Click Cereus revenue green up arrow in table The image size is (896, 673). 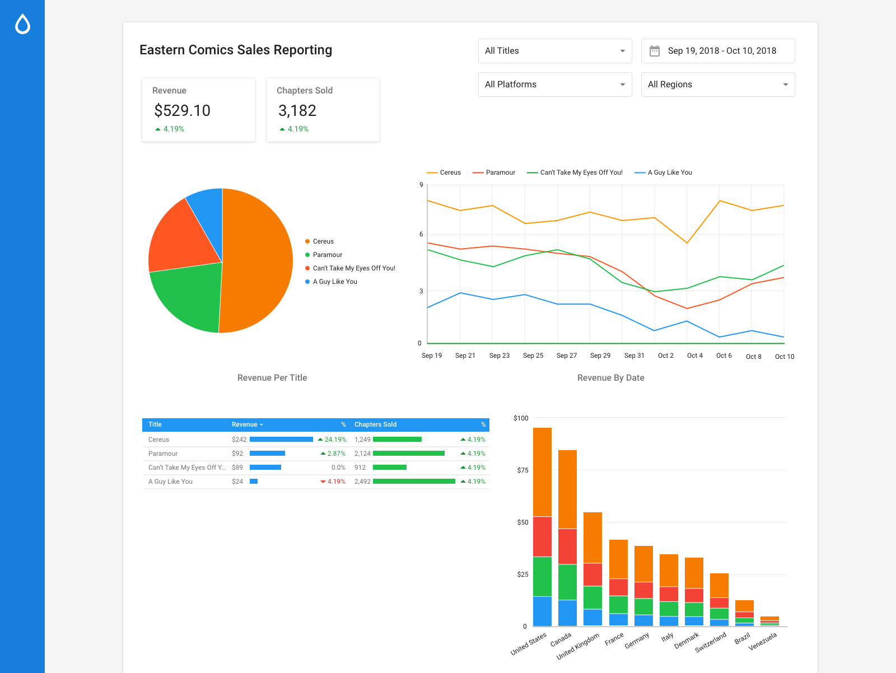pos(320,440)
